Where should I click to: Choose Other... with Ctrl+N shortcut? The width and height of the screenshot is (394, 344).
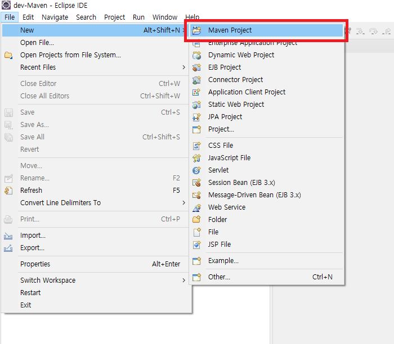pyautogui.click(x=267, y=277)
